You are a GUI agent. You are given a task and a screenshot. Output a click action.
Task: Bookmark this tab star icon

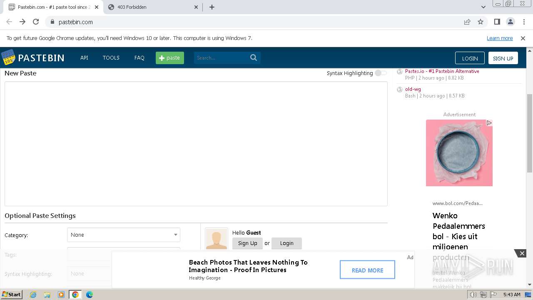(x=481, y=22)
